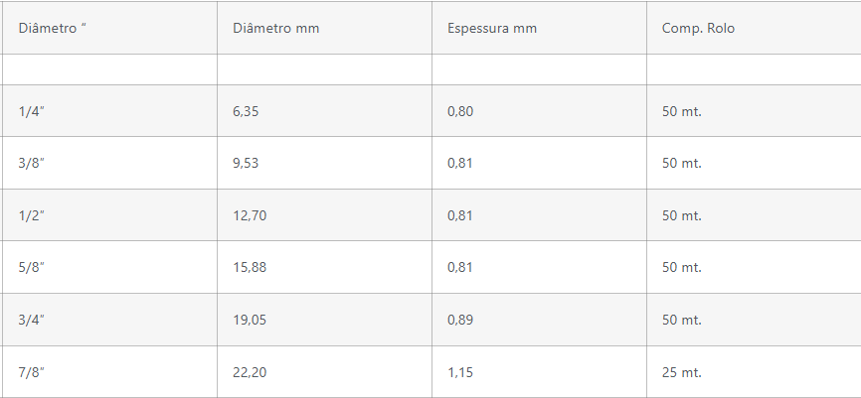This screenshot has height=398, width=861.
Task: Select the 7/8" diameter cell
Action: coord(32,372)
